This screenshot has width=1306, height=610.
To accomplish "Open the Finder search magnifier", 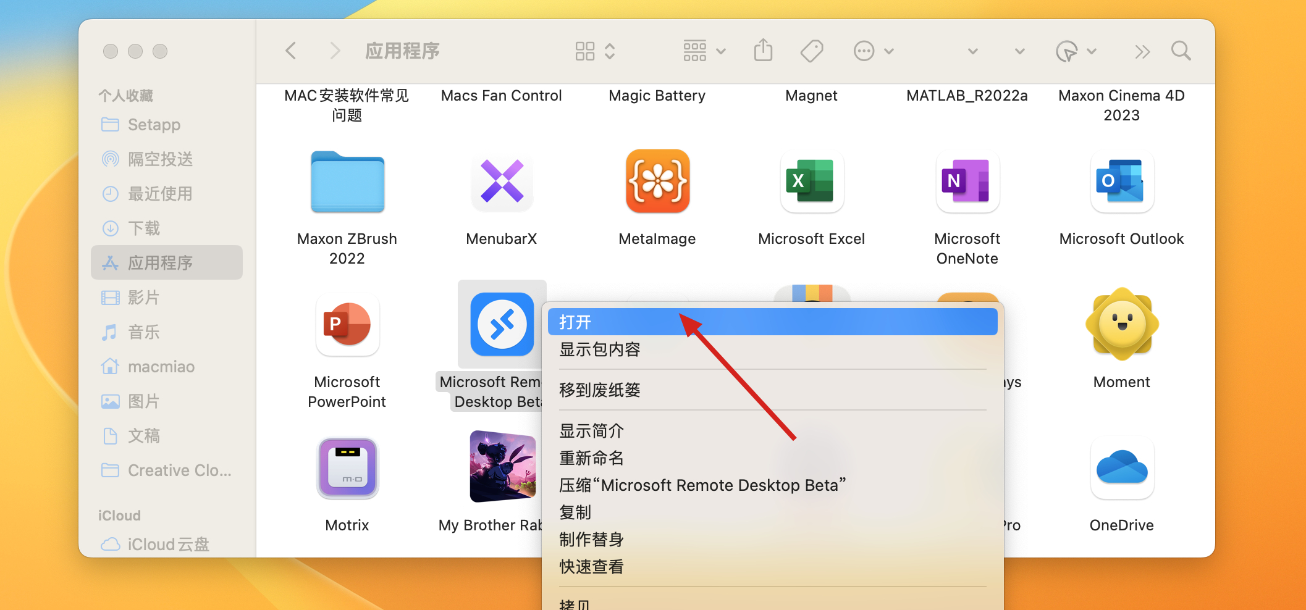I will point(1181,51).
